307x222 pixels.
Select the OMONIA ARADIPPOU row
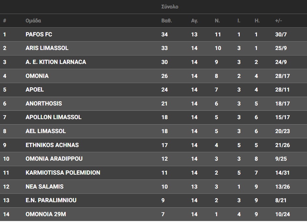[153, 159]
